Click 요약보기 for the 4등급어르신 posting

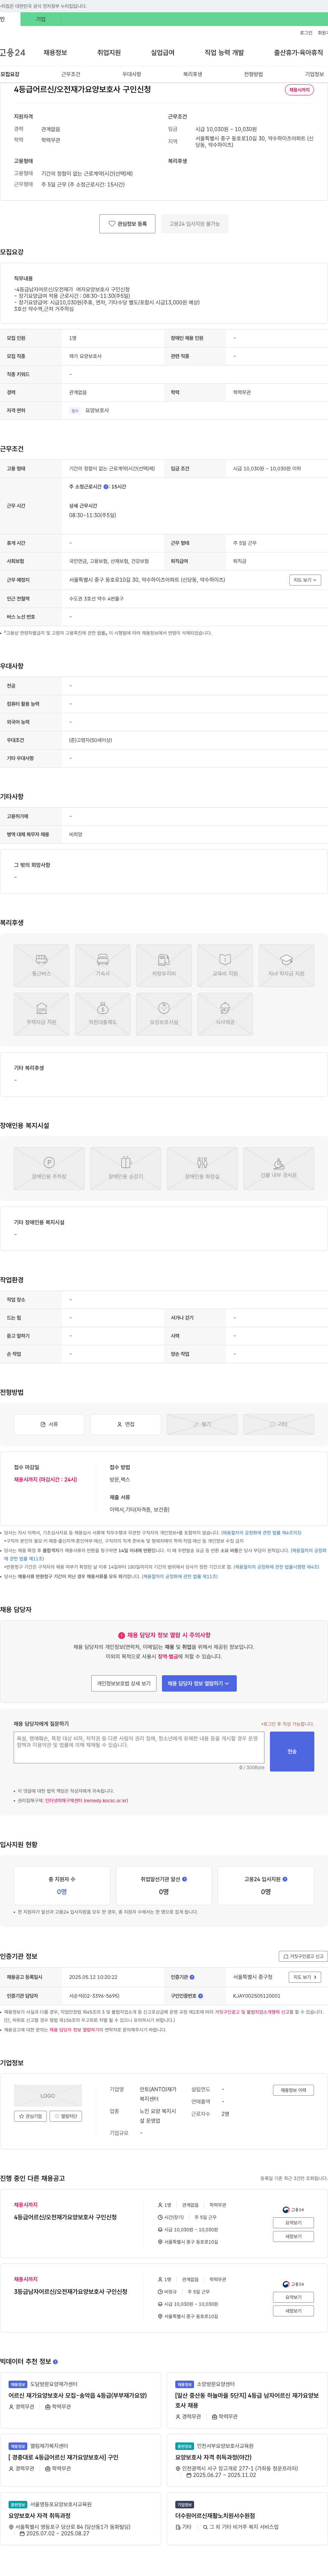[x=294, y=2223]
